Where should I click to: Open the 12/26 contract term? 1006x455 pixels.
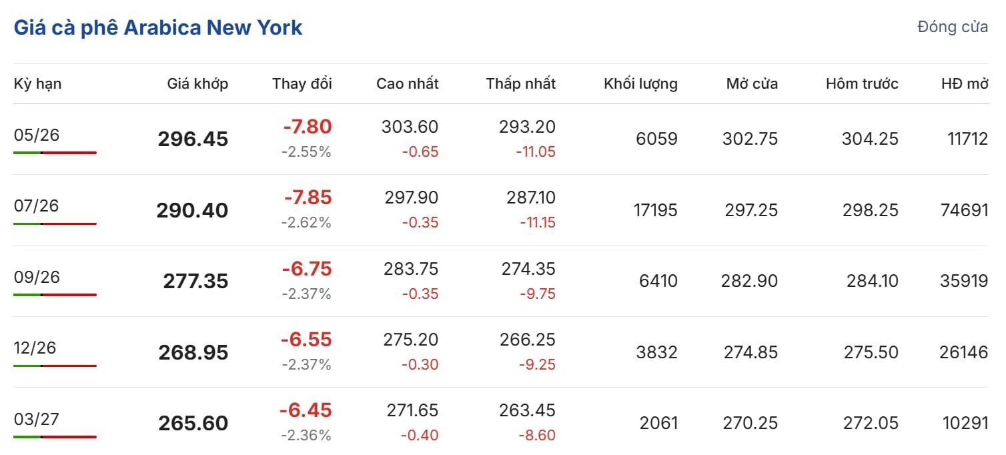tap(37, 348)
